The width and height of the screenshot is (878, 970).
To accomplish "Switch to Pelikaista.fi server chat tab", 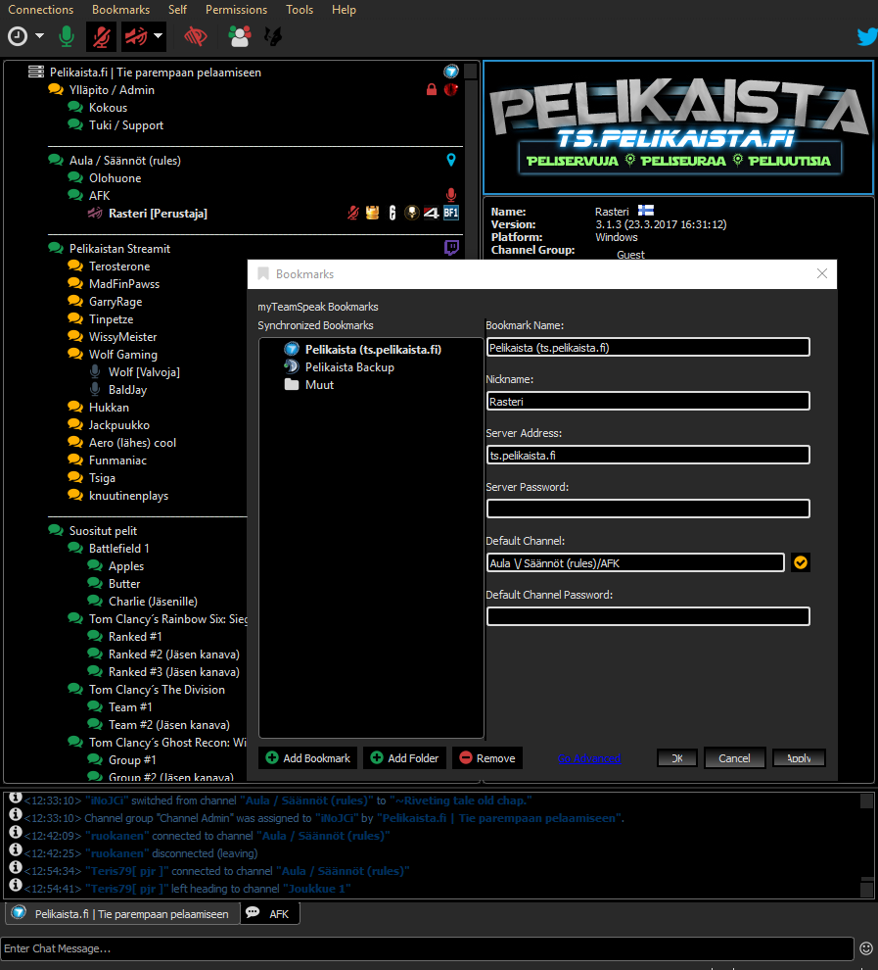I will click(x=122, y=914).
